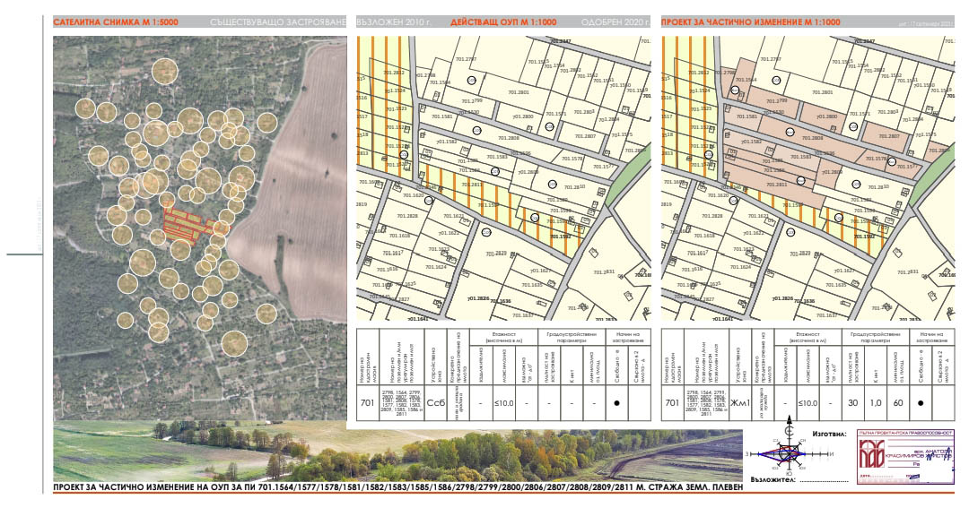Click the minimum green area value 60
The height and width of the screenshot is (508, 969).
(x=898, y=403)
